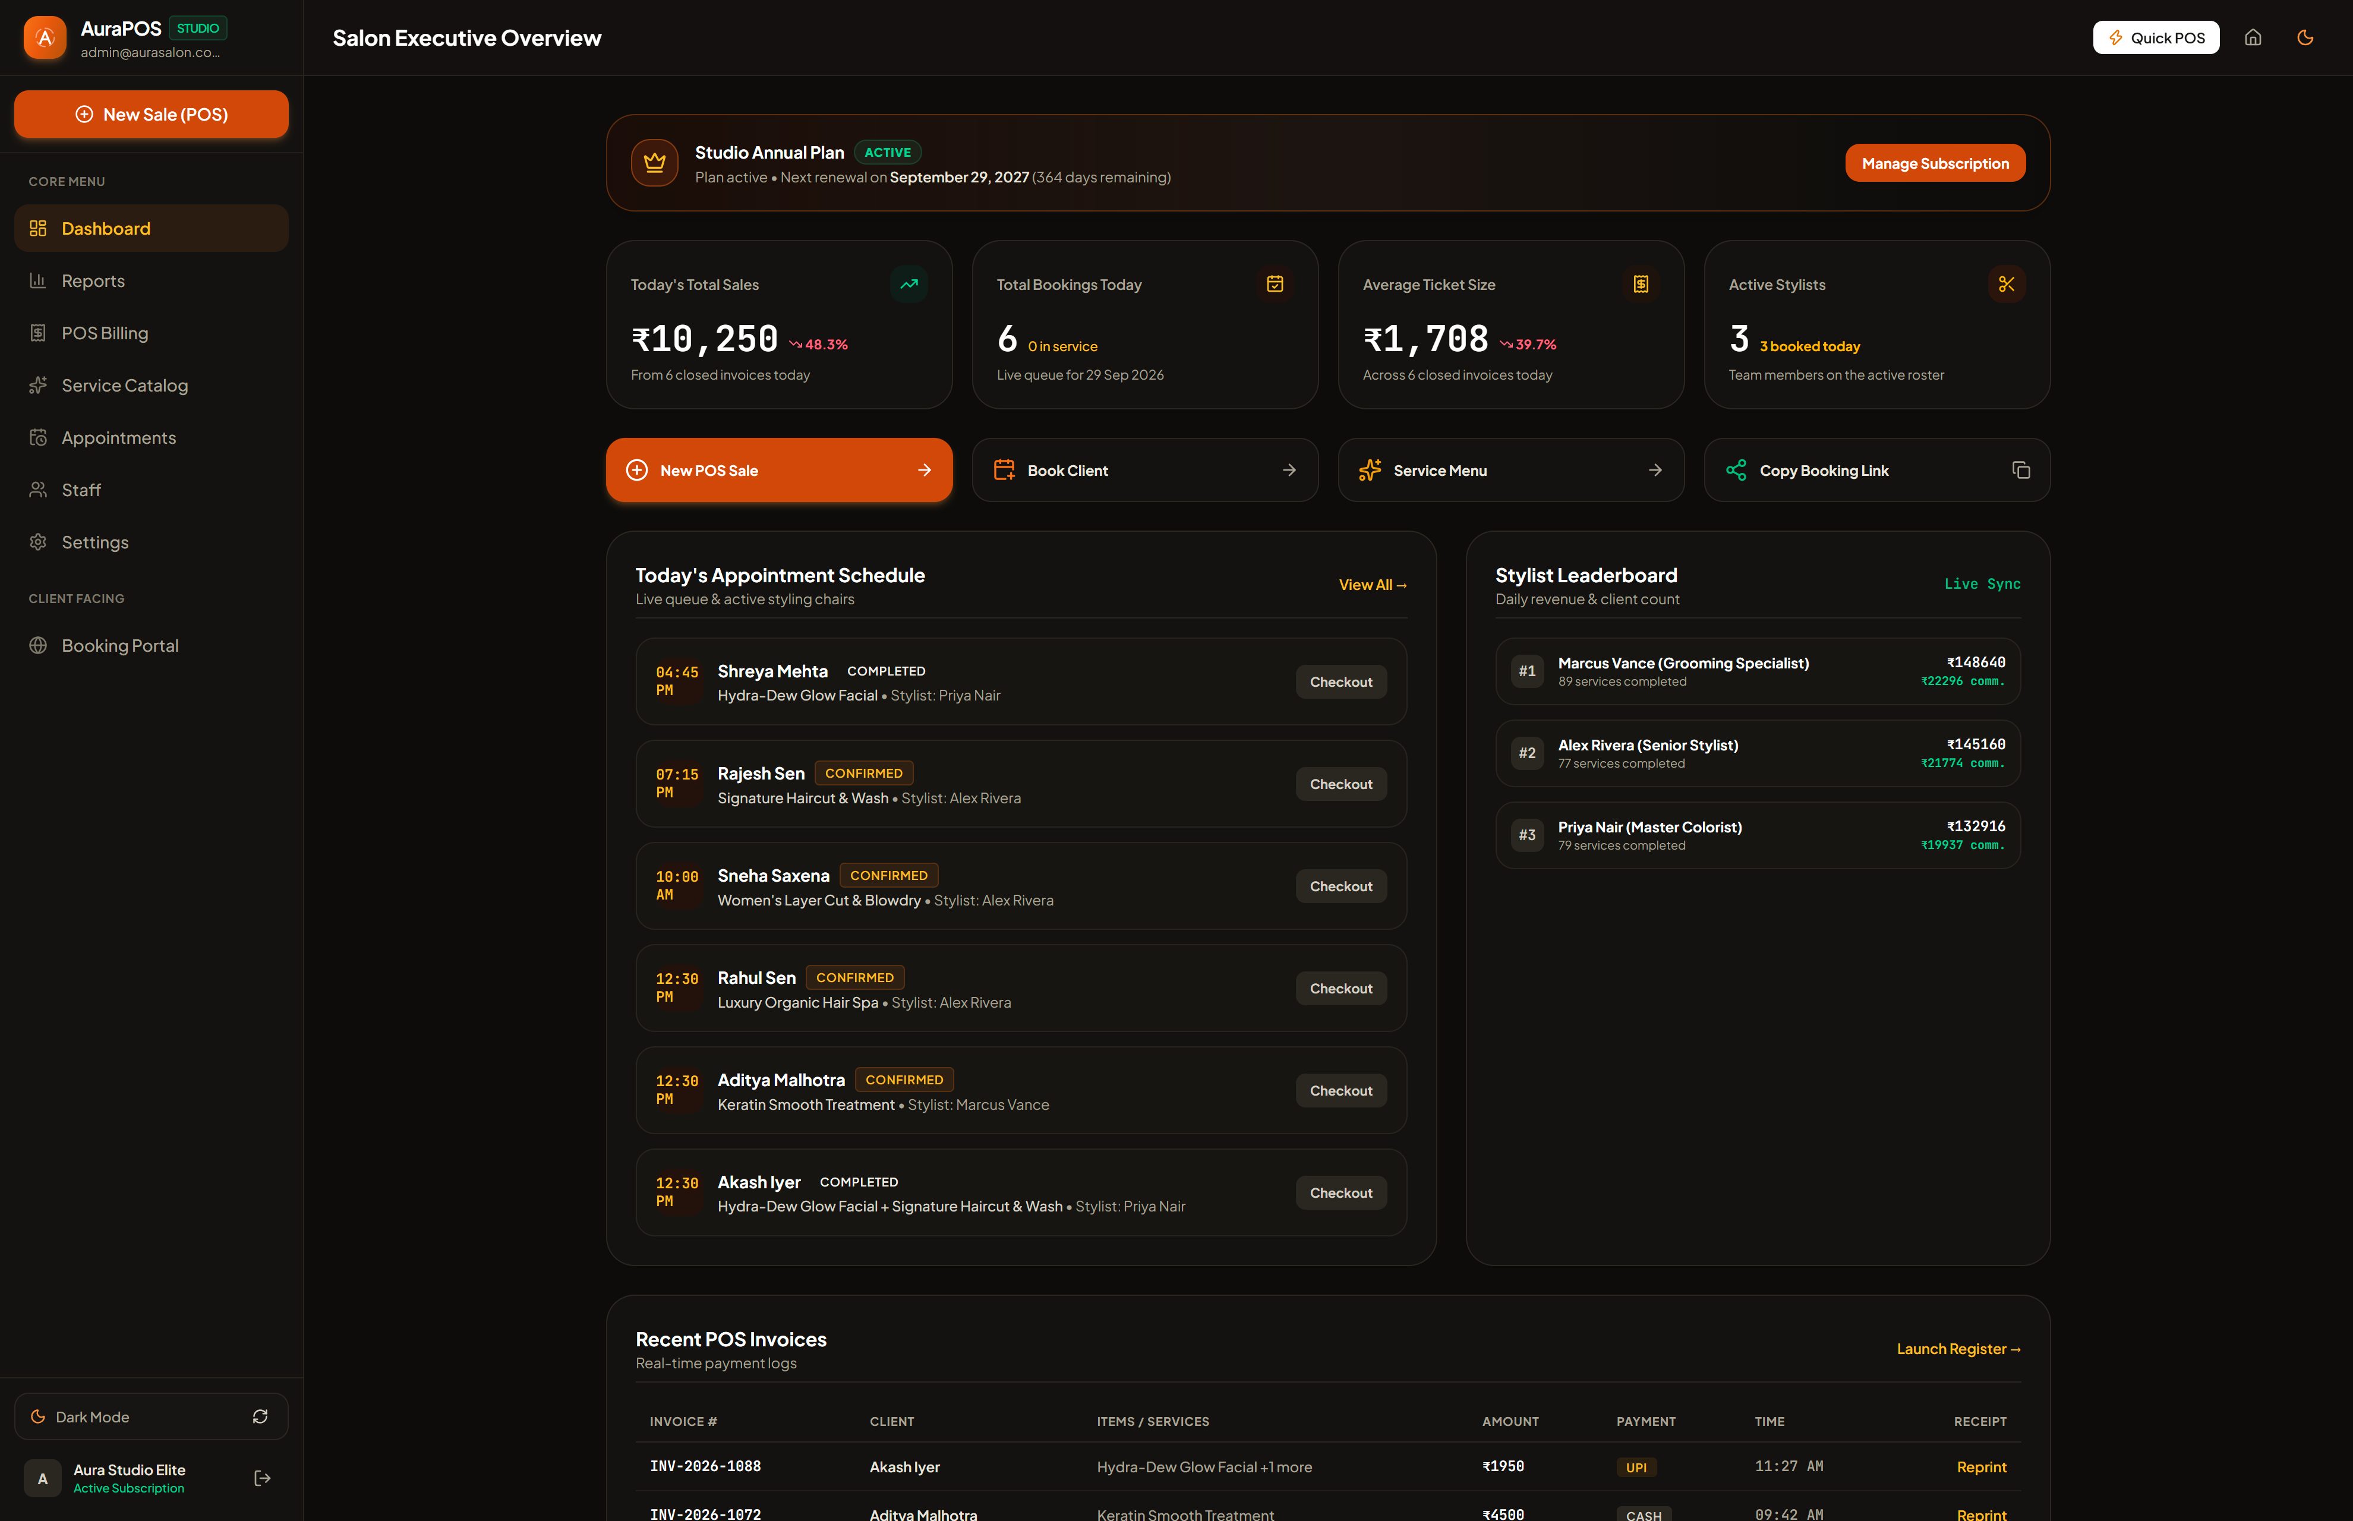The image size is (2353, 1521).
Task: Click the share icon on Copy Booking Link
Action: tap(1736, 470)
